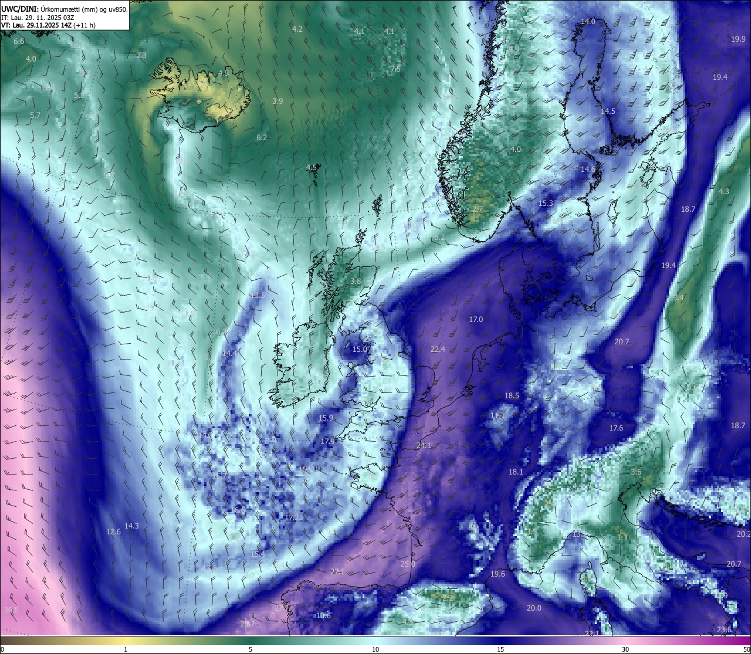
Task: Click the 23.6 value label
Action: point(724,629)
